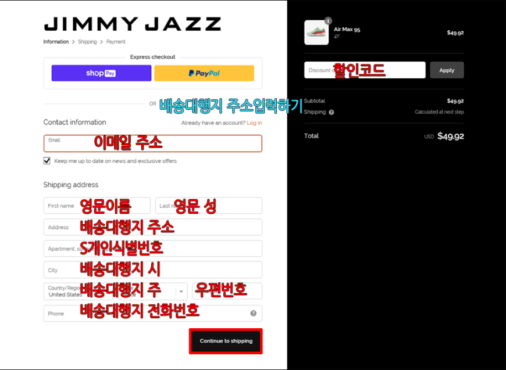Click Calculated at next step text

coord(439,112)
